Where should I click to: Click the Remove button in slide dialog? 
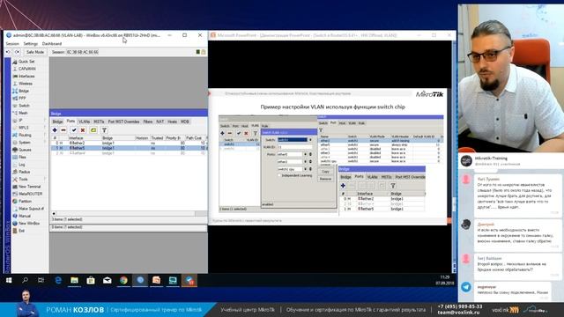pyautogui.click(x=325, y=179)
